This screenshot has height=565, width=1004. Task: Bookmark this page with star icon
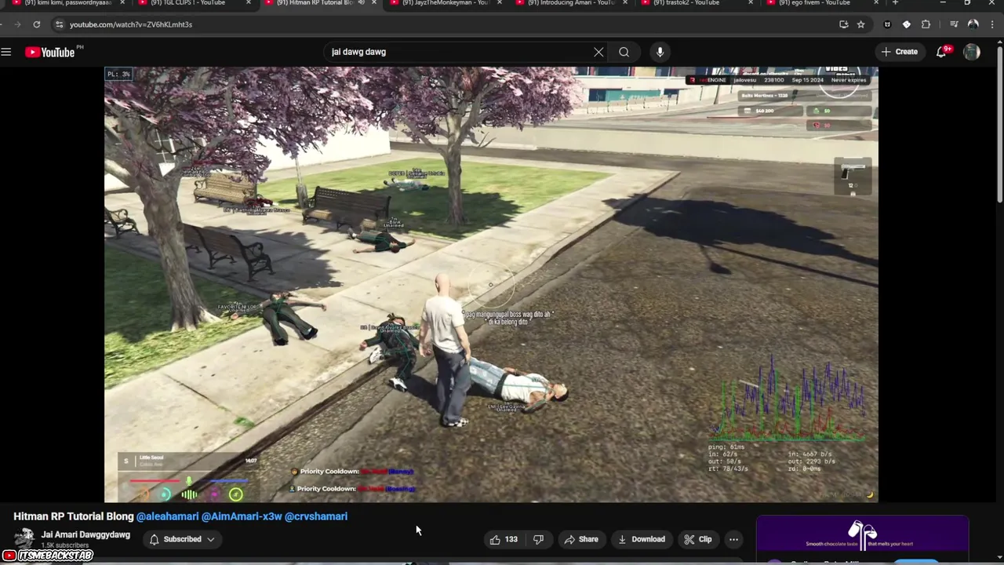click(860, 24)
